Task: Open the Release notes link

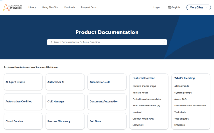Action: [x=140, y=93]
